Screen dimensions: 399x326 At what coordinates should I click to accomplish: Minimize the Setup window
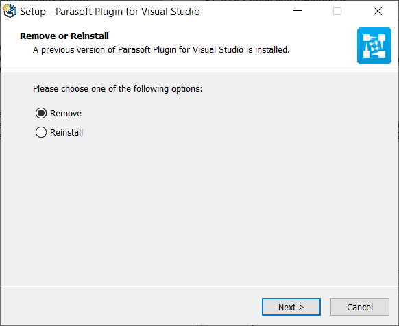[x=298, y=11]
